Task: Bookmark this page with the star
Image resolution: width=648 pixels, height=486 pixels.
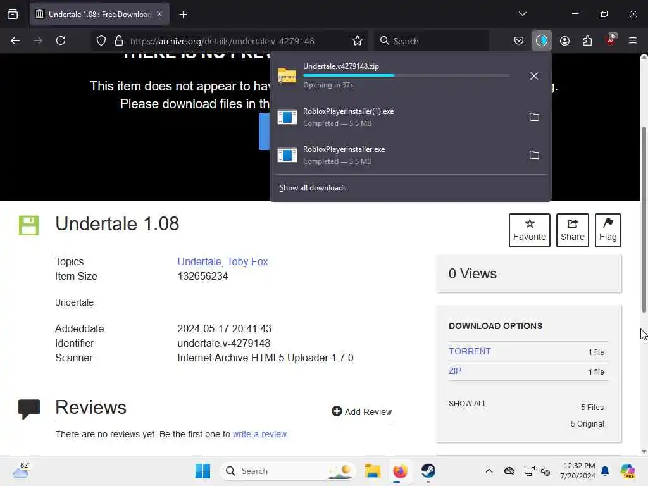Action: pyautogui.click(x=358, y=40)
